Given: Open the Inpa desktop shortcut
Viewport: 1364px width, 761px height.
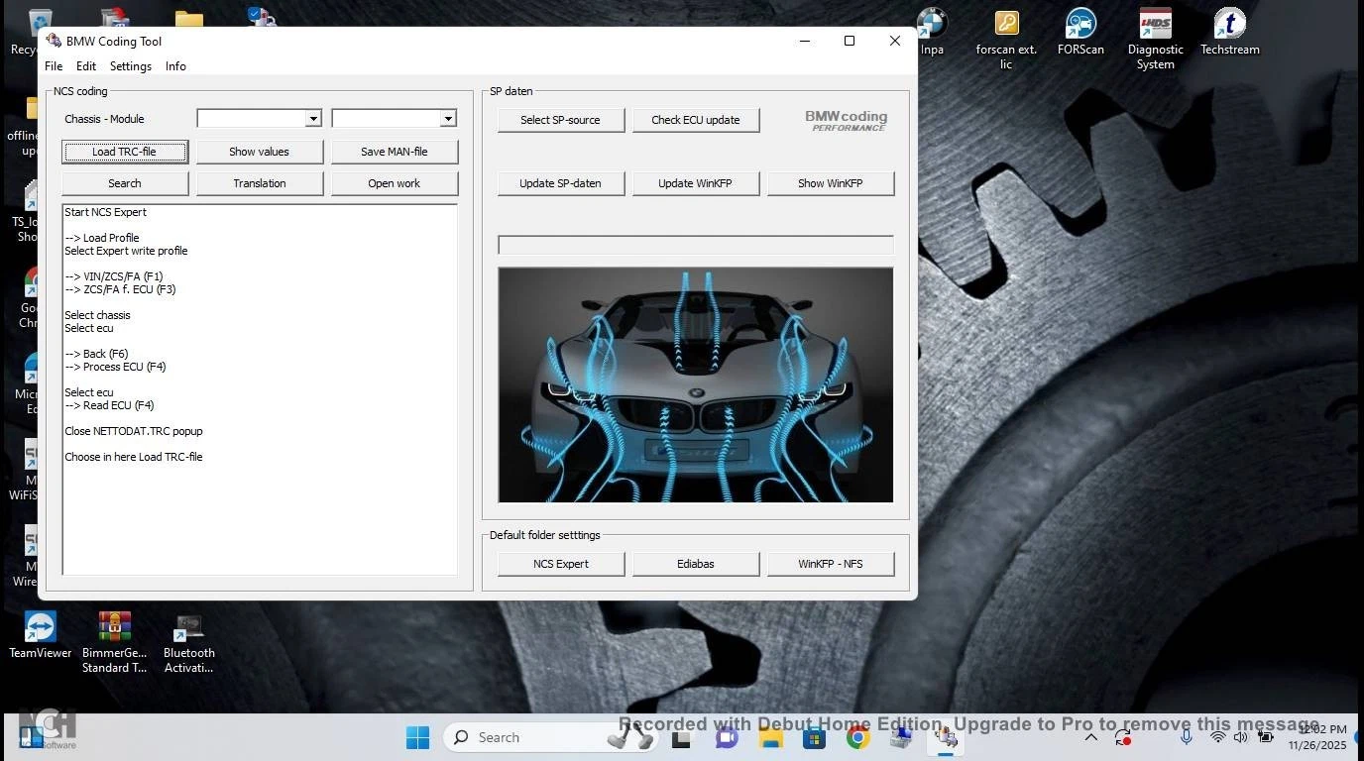Looking at the screenshot, I should (932, 32).
